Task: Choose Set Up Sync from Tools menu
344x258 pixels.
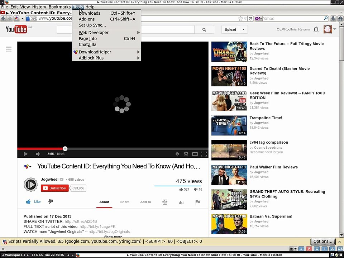Action: 107,25
